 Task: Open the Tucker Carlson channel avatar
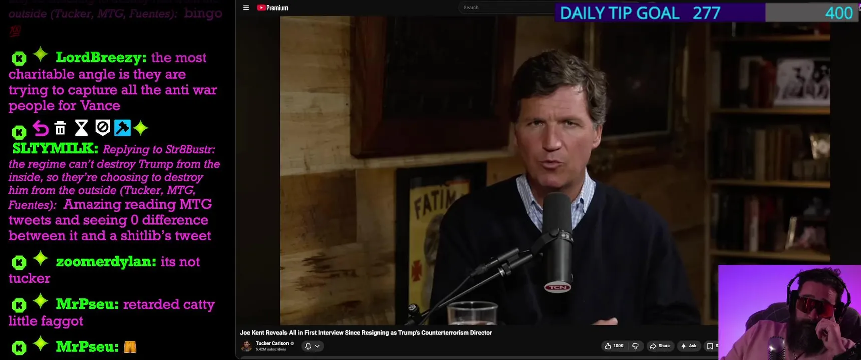click(x=246, y=346)
